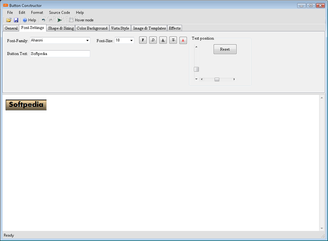The image size is (328, 241).
Task: Click the vertical text position slider thumb
Action: tap(196, 69)
